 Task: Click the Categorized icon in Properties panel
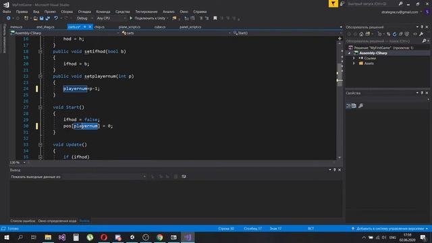[x=348, y=105]
